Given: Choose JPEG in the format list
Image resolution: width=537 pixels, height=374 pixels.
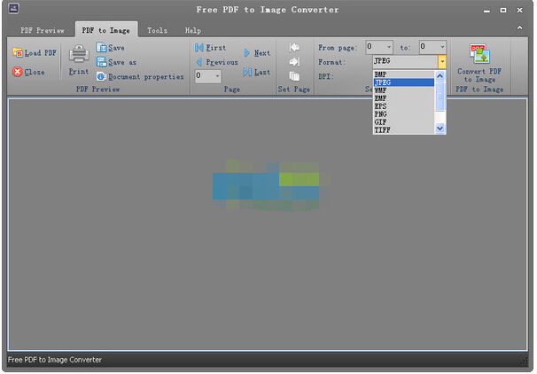Looking at the screenshot, I should pyautogui.click(x=404, y=82).
